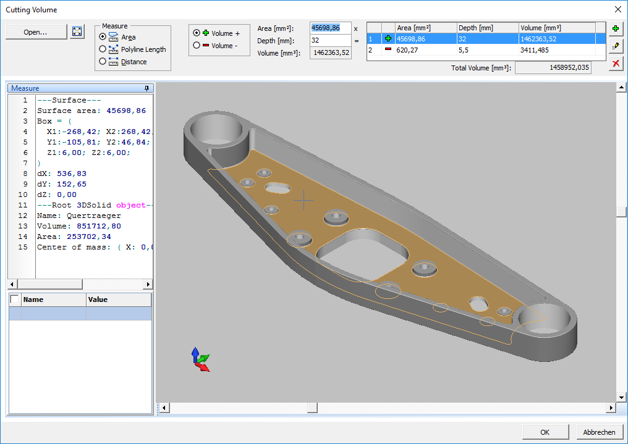Screen dimensions: 628x444
Task: Click the green plus add-row icon
Action: 616,29
